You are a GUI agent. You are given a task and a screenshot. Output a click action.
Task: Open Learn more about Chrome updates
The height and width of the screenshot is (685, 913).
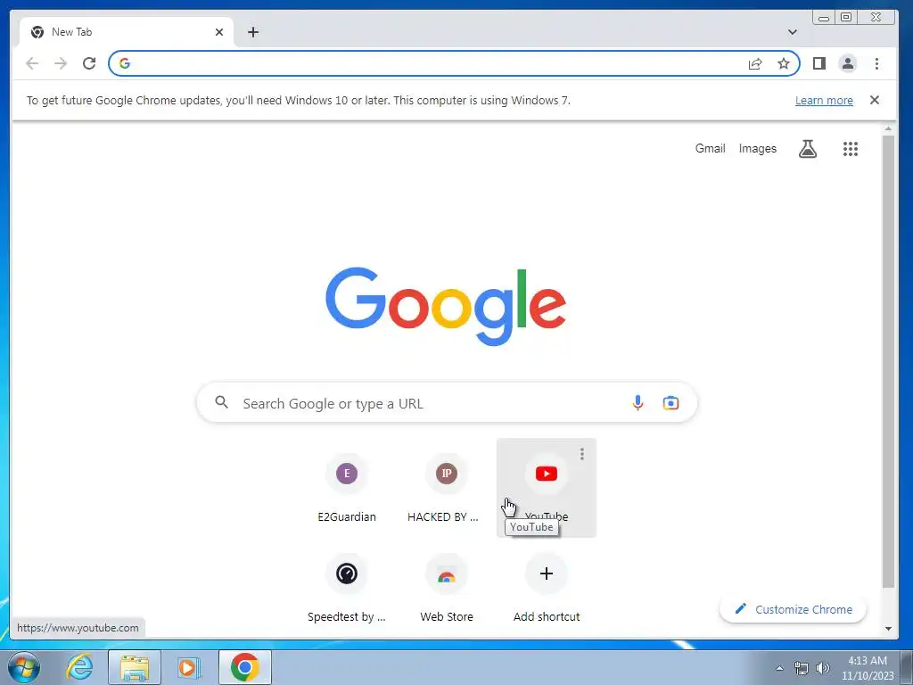[824, 100]
